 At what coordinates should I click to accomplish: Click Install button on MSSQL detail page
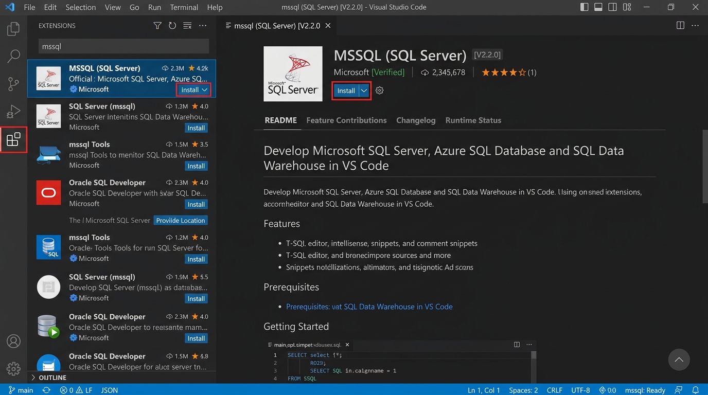point(346,91)
